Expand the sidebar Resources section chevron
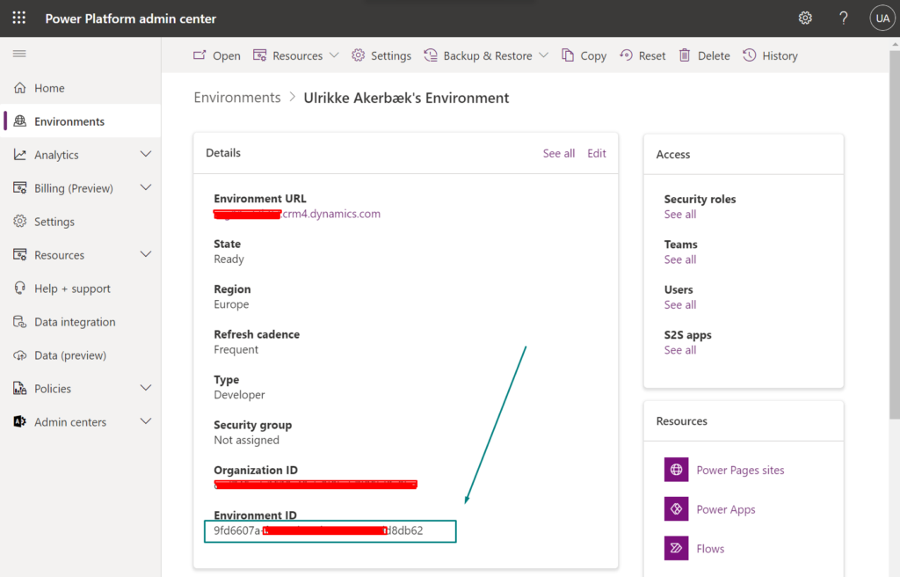 146,254
